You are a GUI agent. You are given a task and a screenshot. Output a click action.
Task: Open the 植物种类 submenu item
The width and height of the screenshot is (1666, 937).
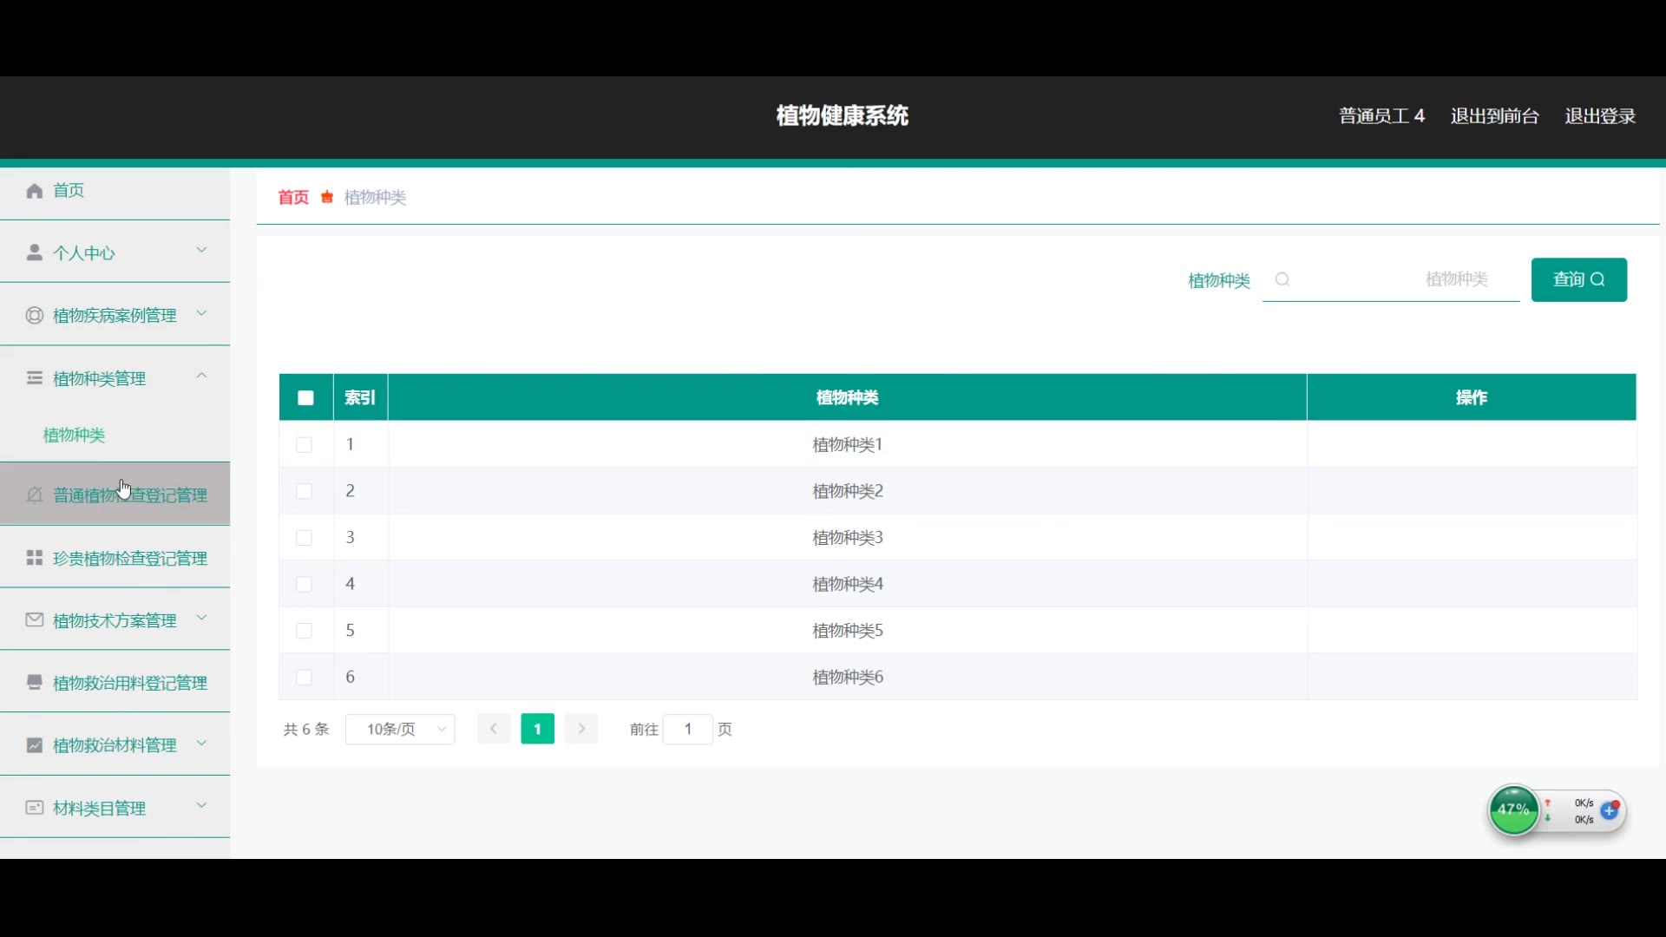[x=75, y=436]
